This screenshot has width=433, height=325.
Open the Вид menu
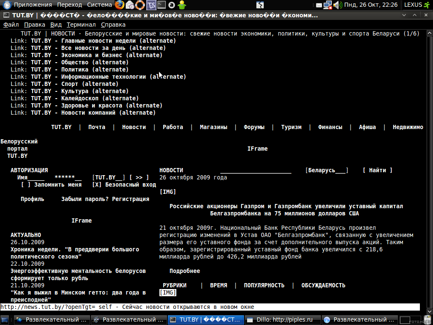tap(56, 25)
